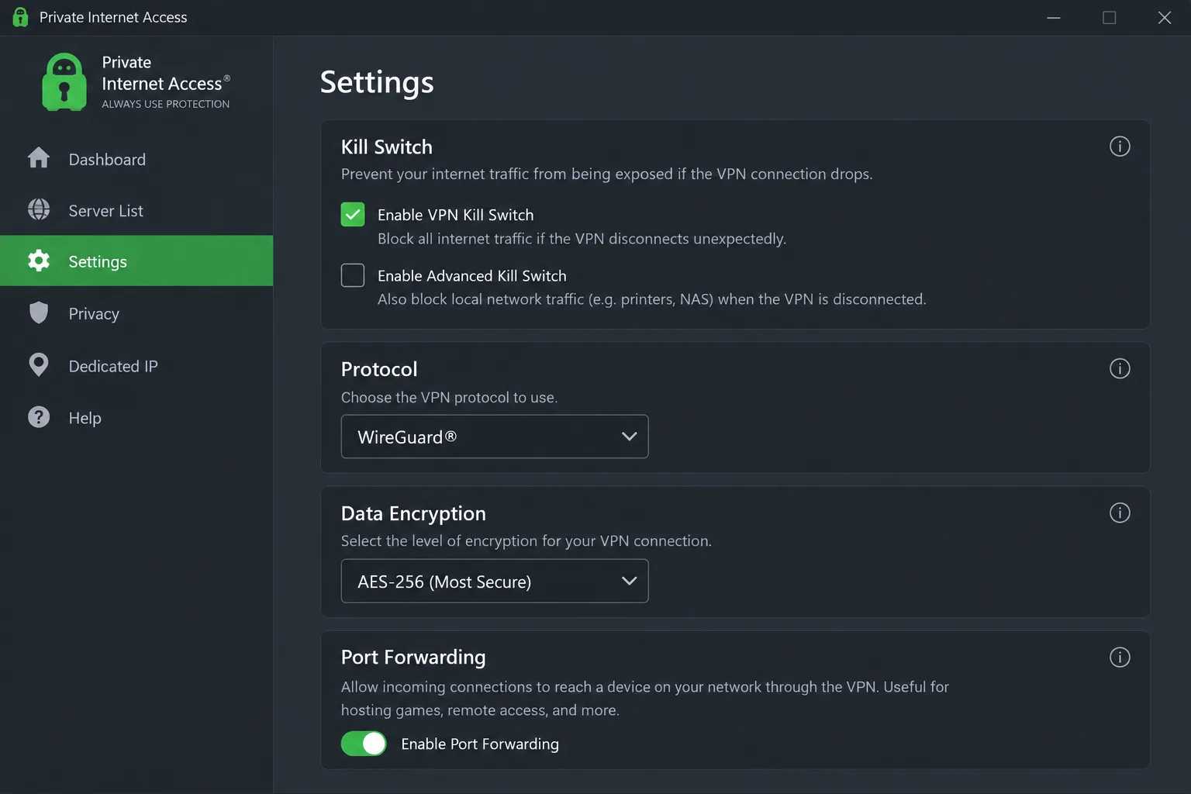
Task: Click the Privacy shield icon
Action: pyautogui.click(x=39, y=312)
